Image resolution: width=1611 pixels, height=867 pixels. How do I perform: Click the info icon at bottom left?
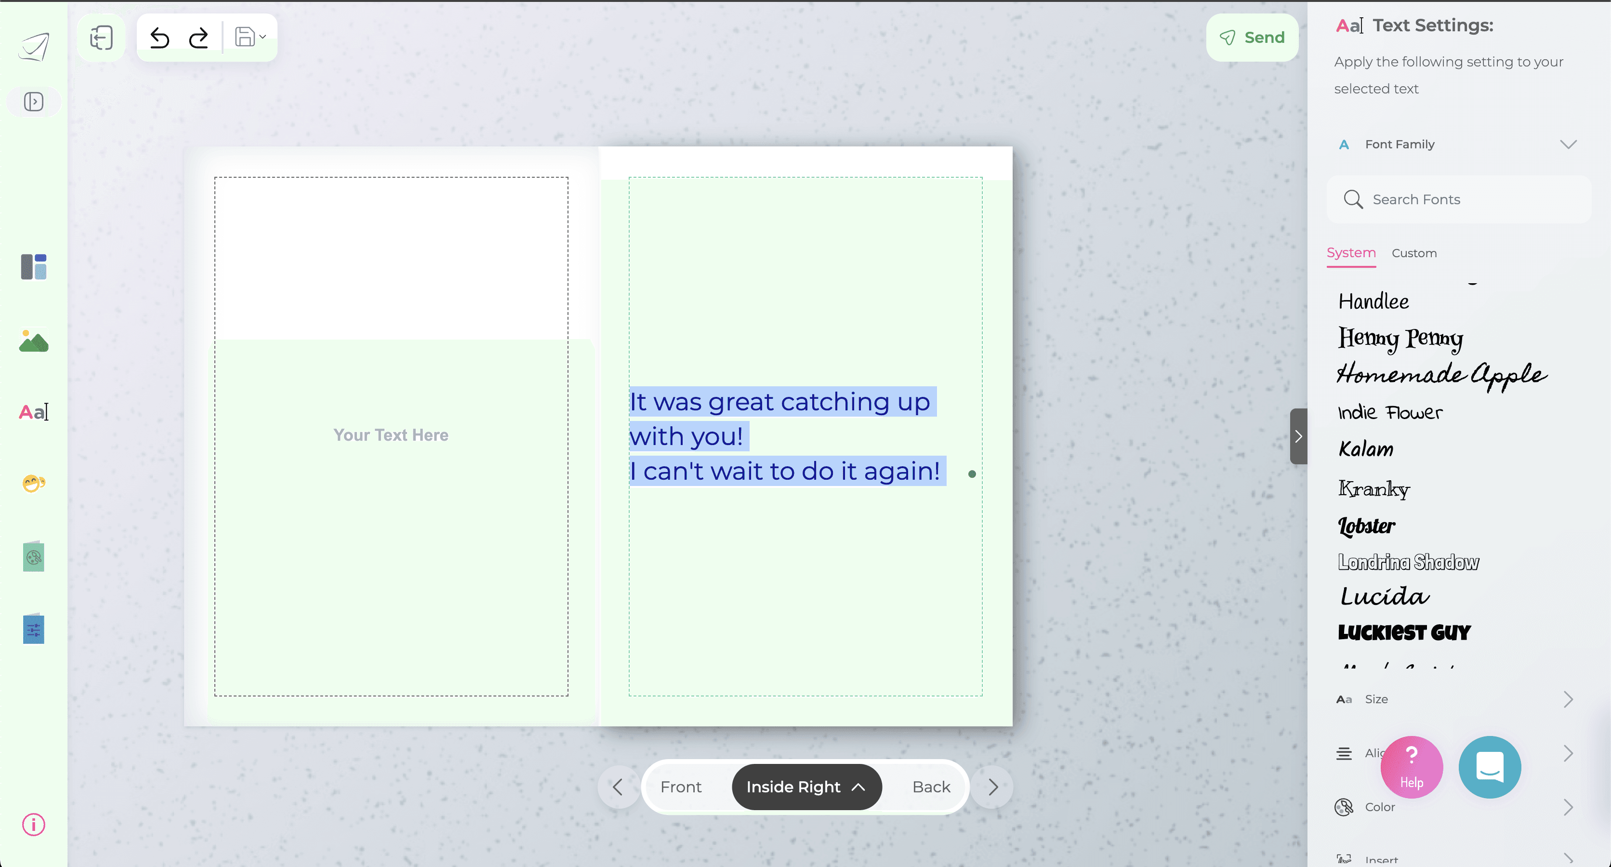[34, 825]
